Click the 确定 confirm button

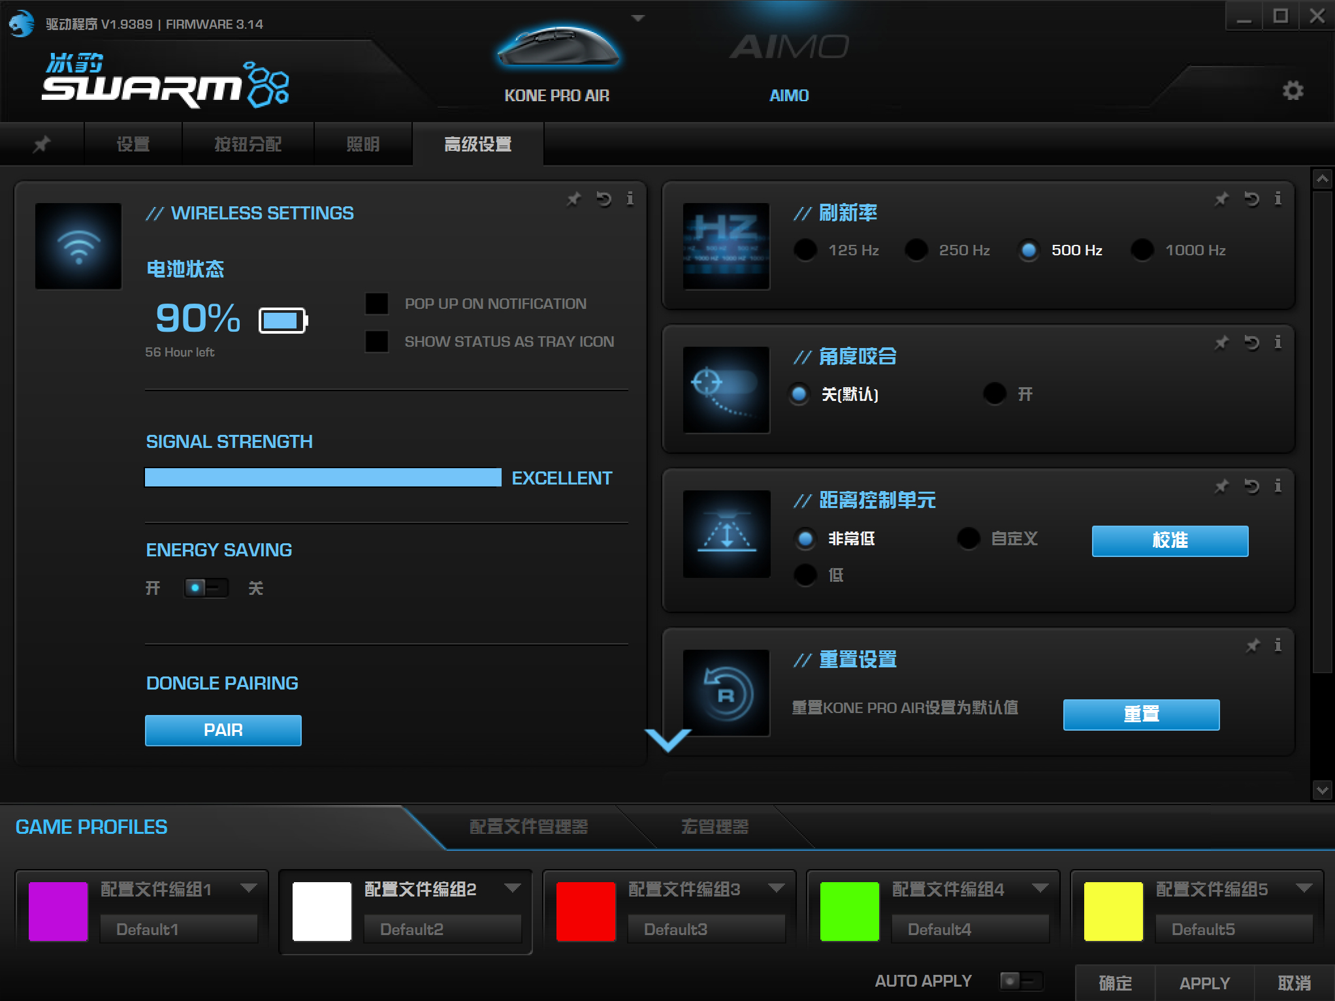(x=1115, y=983)
